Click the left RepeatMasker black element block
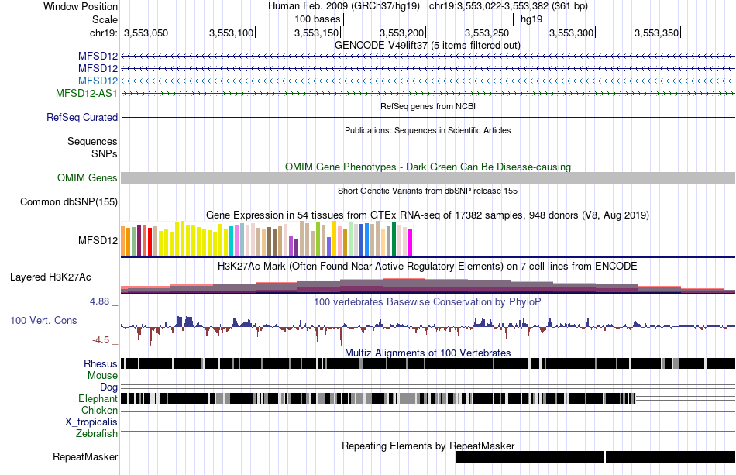 (531, 456)
